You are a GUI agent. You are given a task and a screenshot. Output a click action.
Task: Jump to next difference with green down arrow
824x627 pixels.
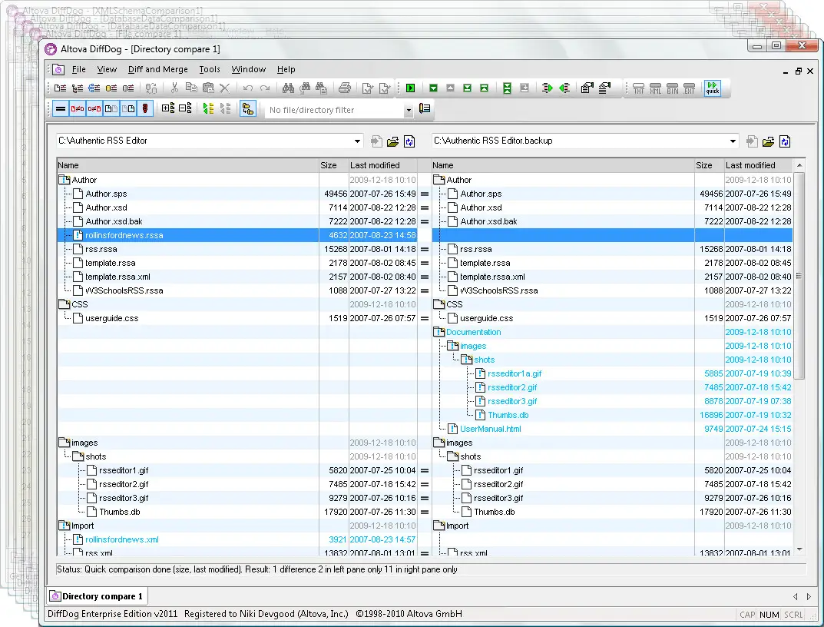[x=434, y=88]
